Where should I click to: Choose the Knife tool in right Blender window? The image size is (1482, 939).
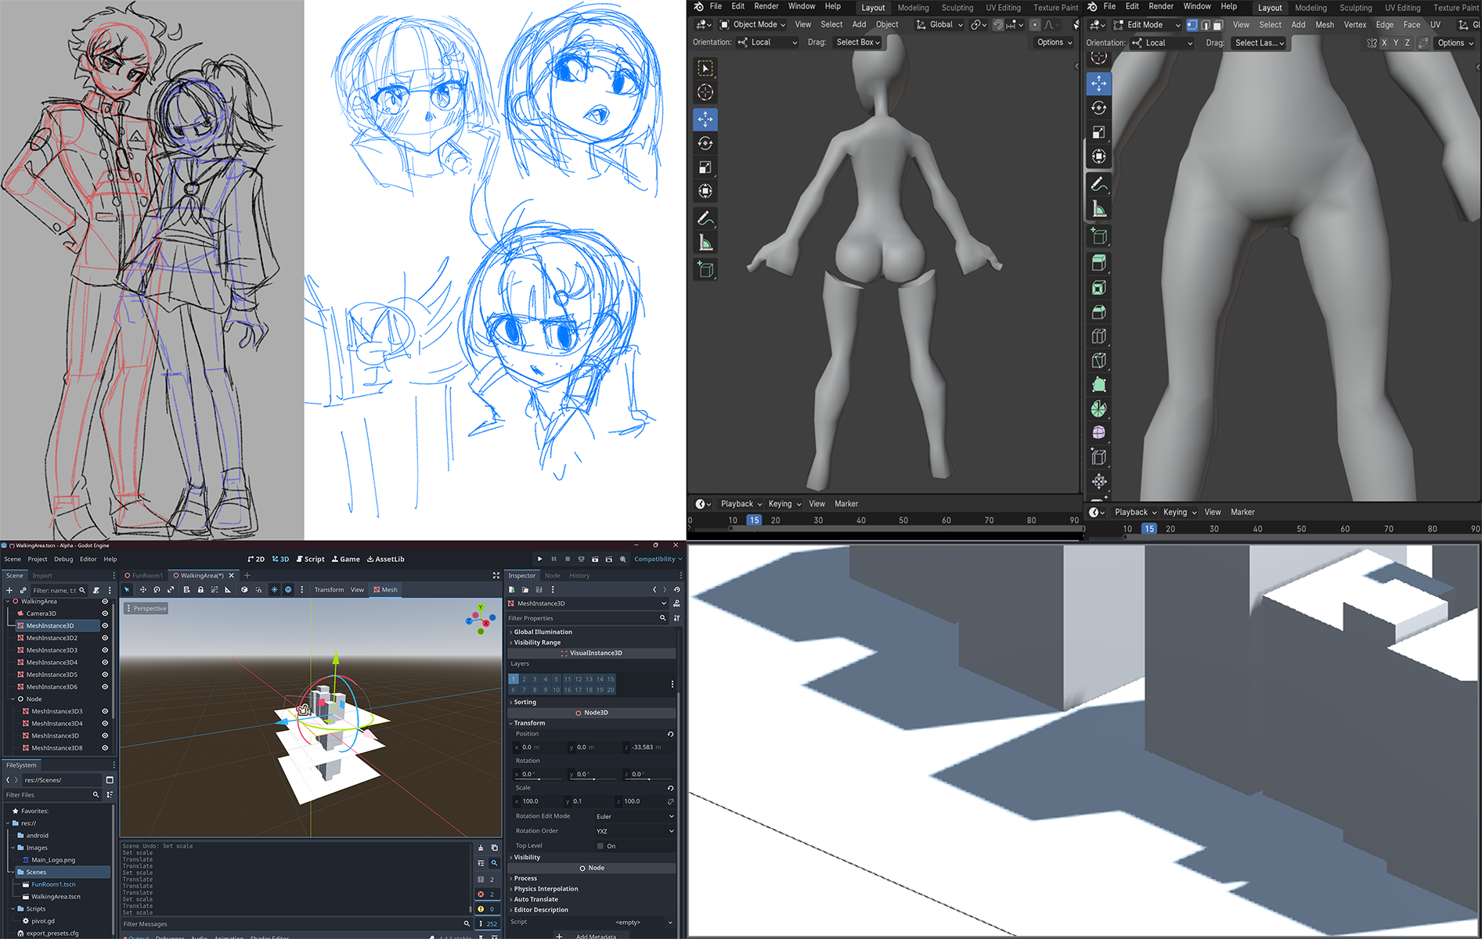pos(1099,361)
